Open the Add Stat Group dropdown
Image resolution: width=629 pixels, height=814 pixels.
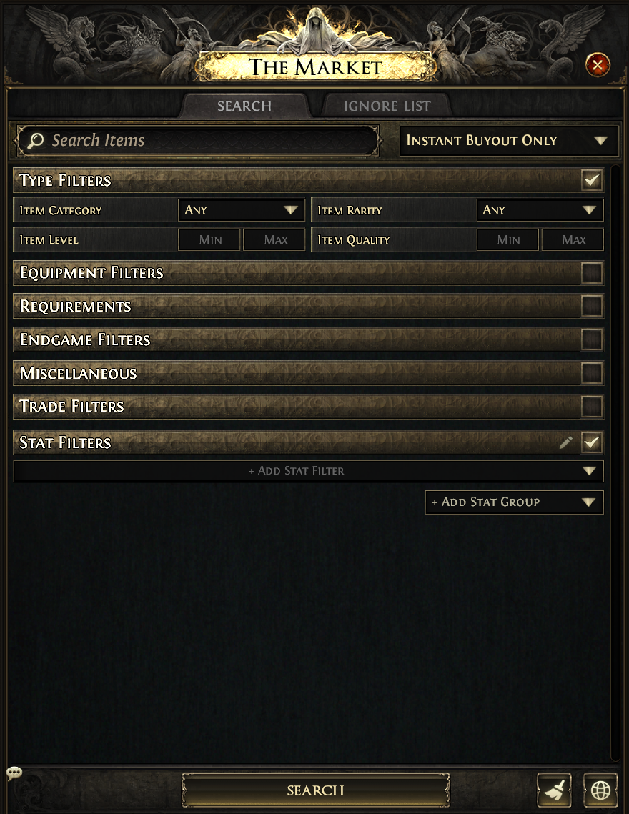tap(514, 502)
